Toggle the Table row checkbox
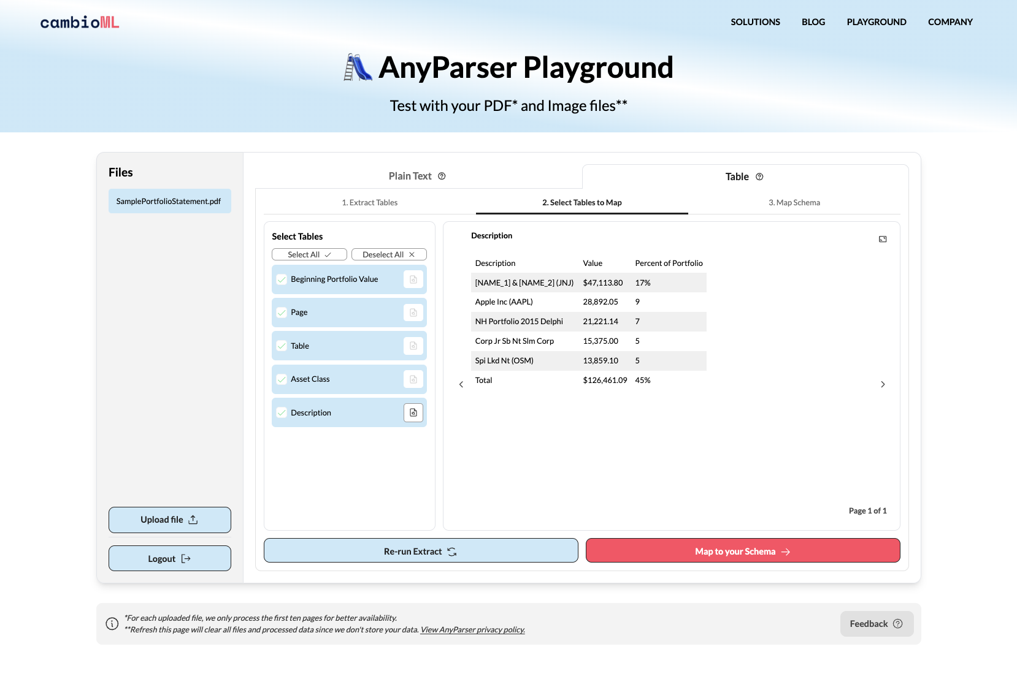1017x679 pixels. coord(282,346)
